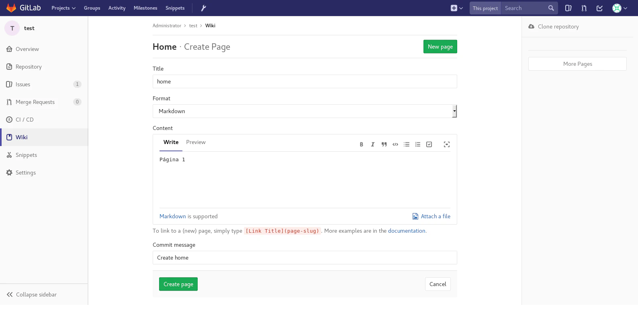Insert code formatting in editor
The width and height of the screenshot is (638, 331).
point(395,144)
